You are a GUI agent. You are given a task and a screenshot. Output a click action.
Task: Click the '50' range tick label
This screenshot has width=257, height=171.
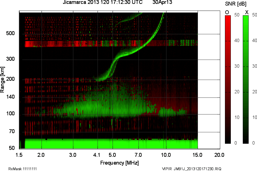pyautogui.click(x=12, y=148)
